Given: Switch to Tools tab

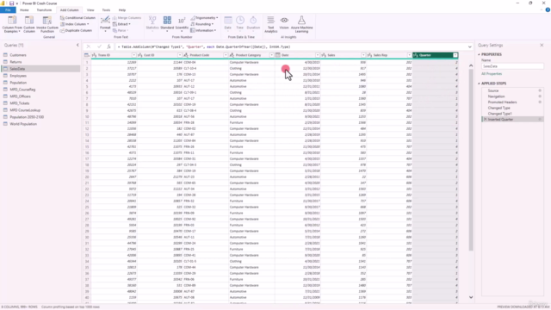Looking at the screenshot, I should point(106,9).
